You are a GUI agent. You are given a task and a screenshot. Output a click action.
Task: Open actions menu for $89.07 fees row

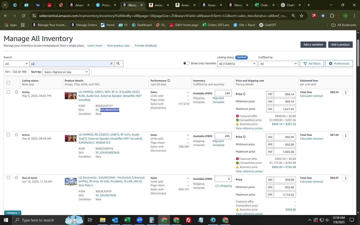(346, 178)
